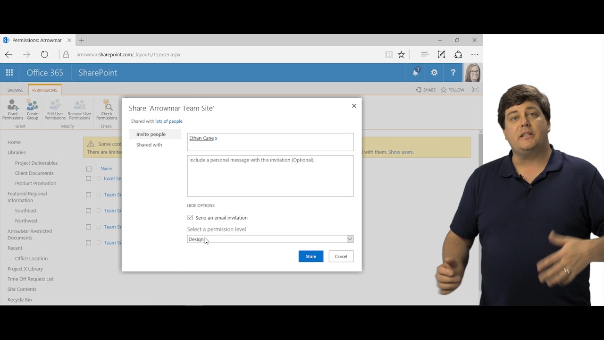This screenshot has width=604, height=340.
Task: Click the make a web note icon
Action: (442, 54)
